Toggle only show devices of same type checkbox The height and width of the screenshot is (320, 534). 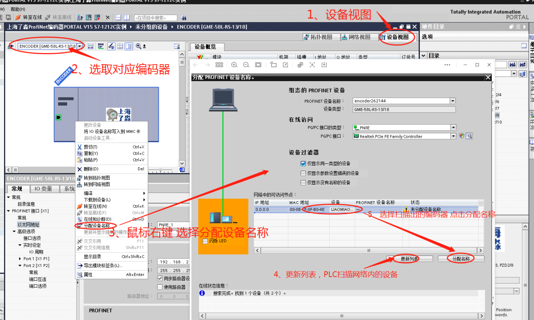point(303,163)
